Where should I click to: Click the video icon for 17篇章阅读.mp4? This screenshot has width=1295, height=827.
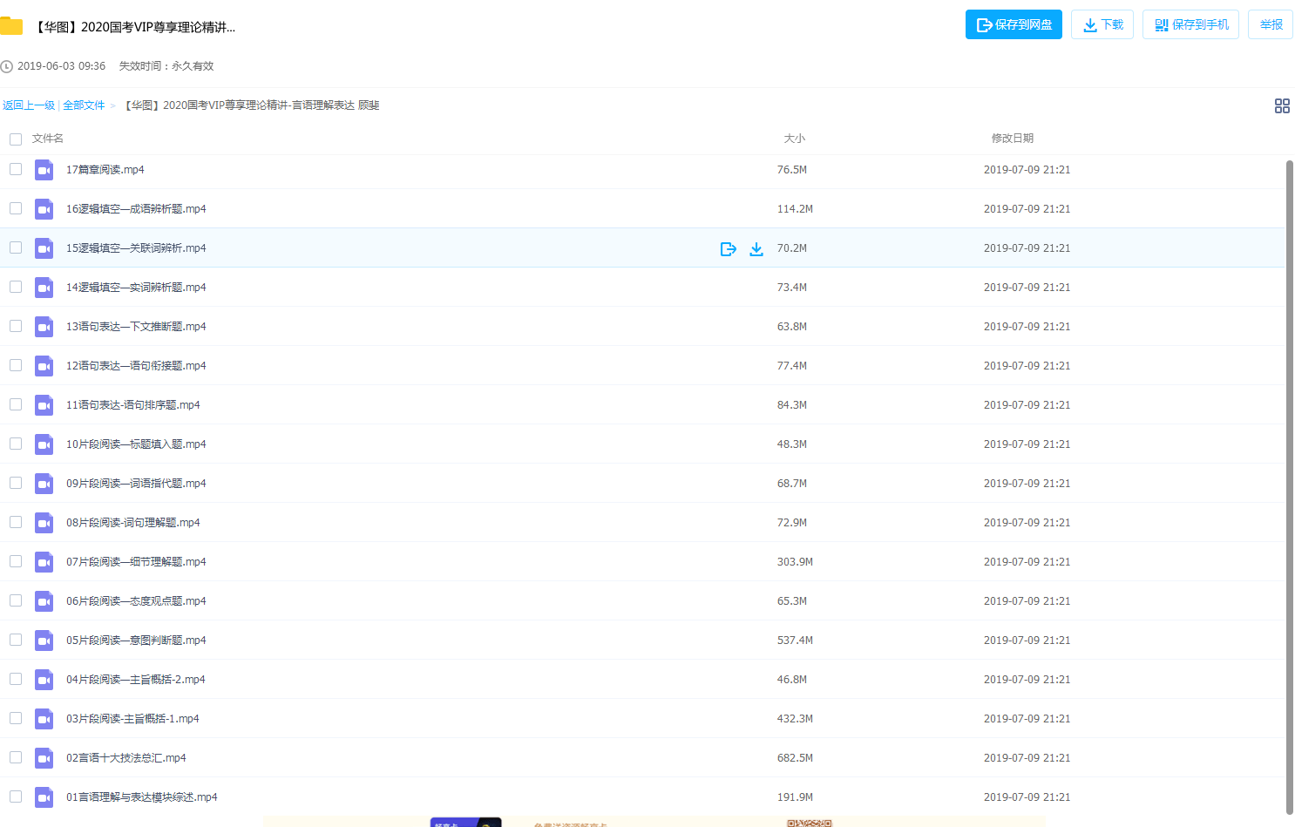coord(44,170)
